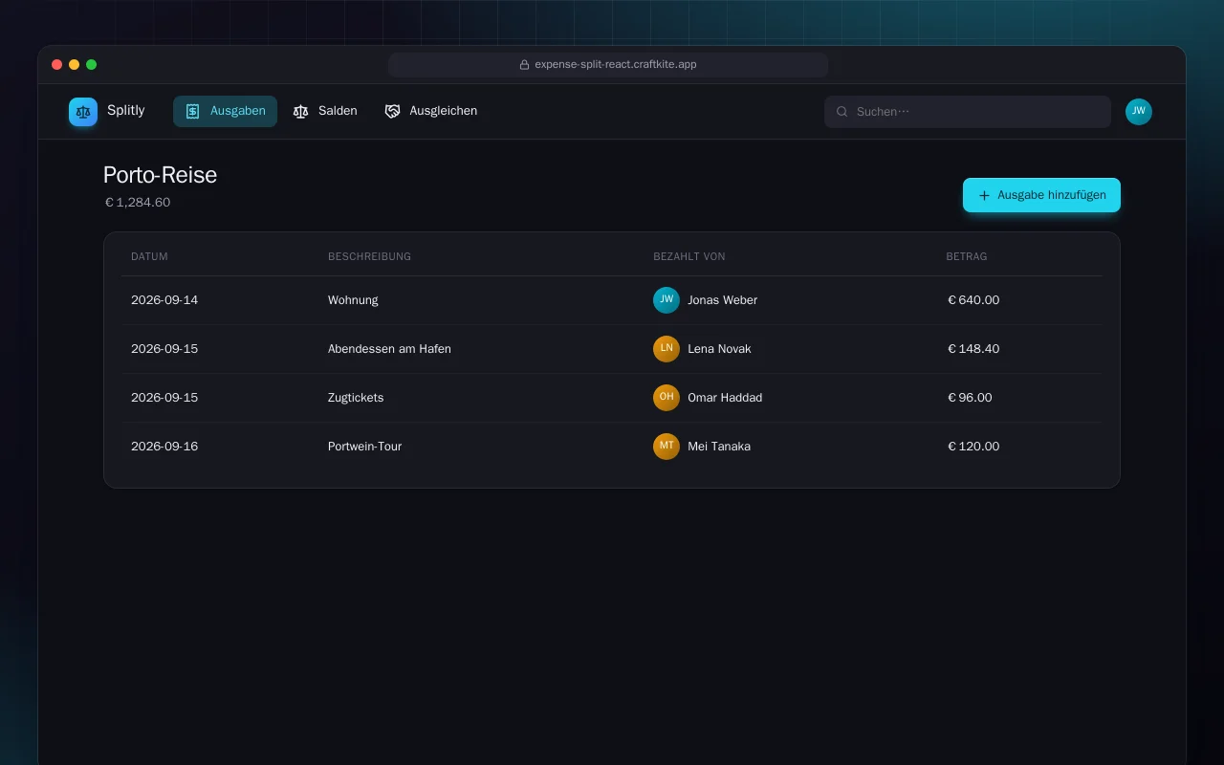Switch to the Ausgaben tab
This screenshot has height=765, width=1224.
225,111
